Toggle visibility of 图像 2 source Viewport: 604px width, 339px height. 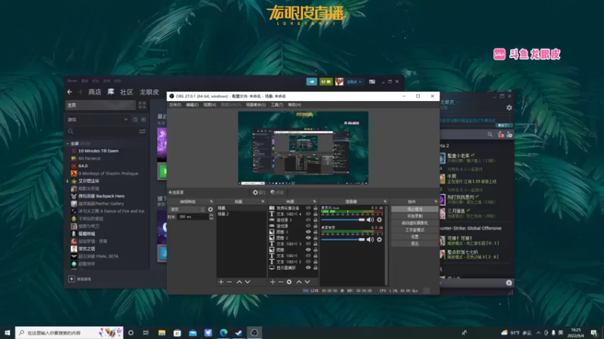tap(308, 238)
